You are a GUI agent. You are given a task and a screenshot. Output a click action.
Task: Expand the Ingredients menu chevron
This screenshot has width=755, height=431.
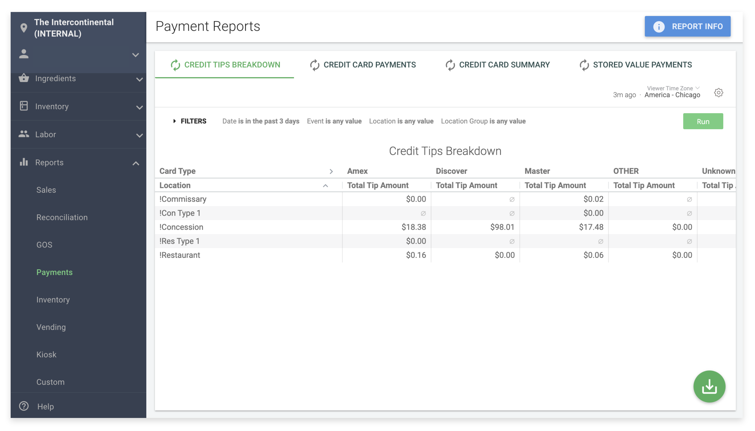139,79
